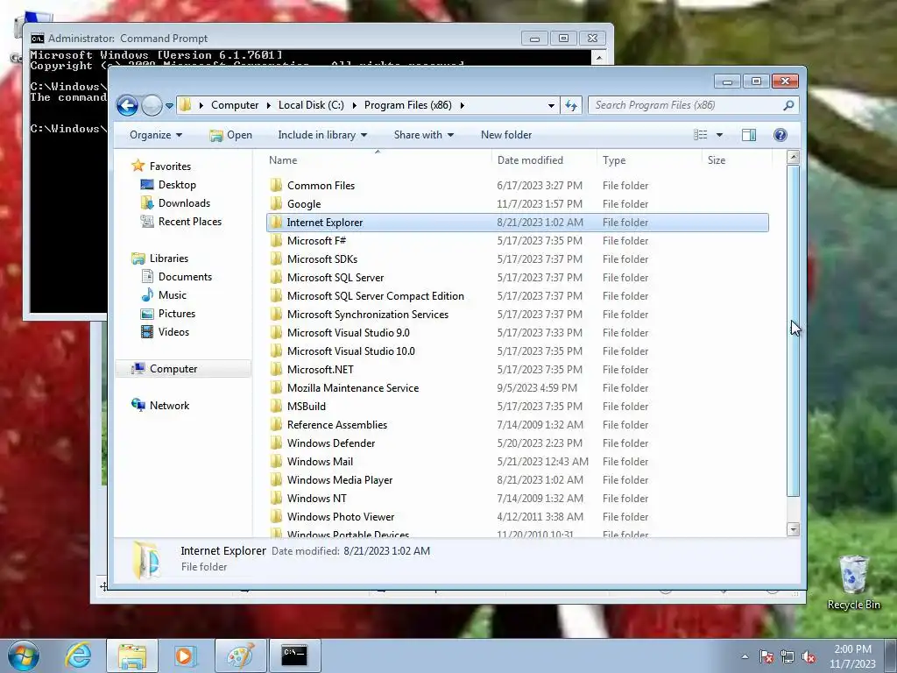Click the search magnifier icon
This screenshot has width=897, height=673.
click(x=788, y=105)
